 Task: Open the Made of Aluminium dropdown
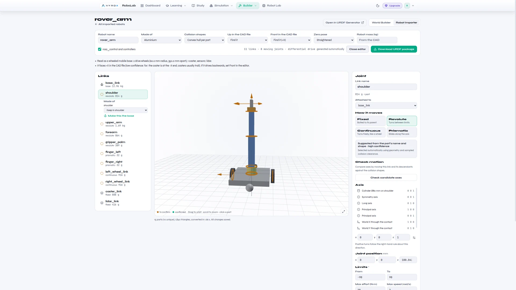(x=161, y=40)
